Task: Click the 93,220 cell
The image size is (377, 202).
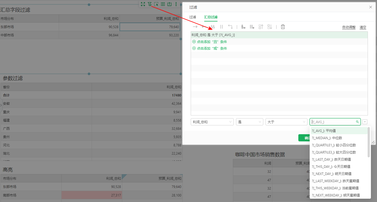Action: click(x=150, y=35)
